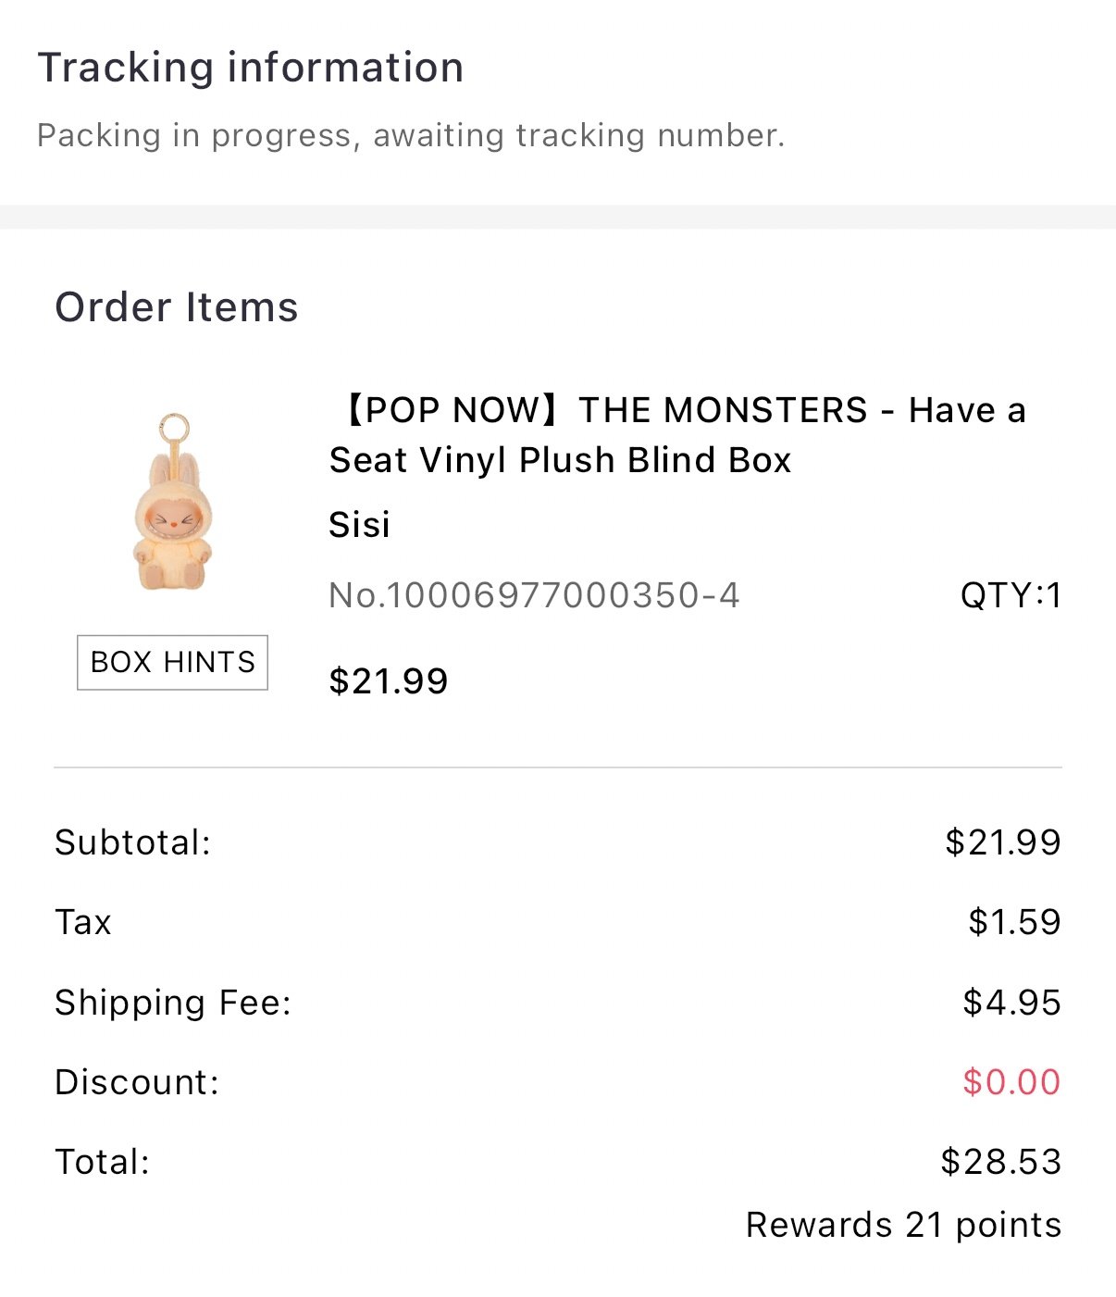Click the subtotal amount $21.99

click(x=1003, y=842)
